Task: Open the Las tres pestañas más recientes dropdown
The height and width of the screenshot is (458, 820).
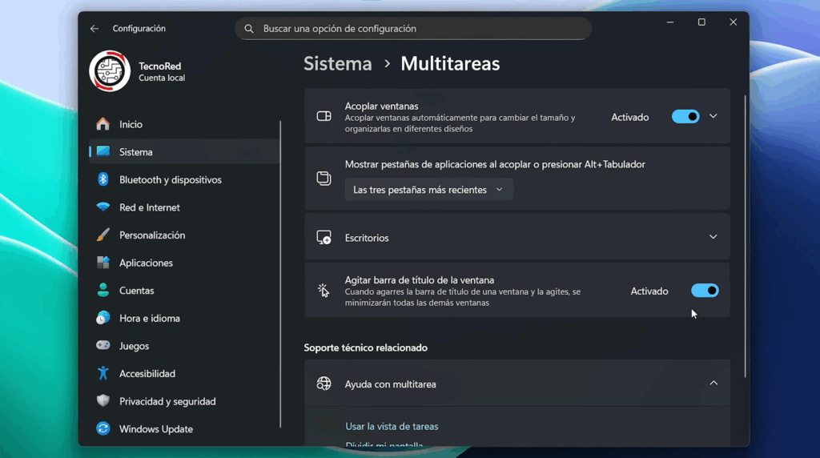Action: (x=428, y=190)
